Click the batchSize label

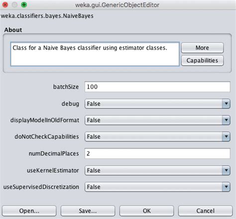tap(66, 87)
